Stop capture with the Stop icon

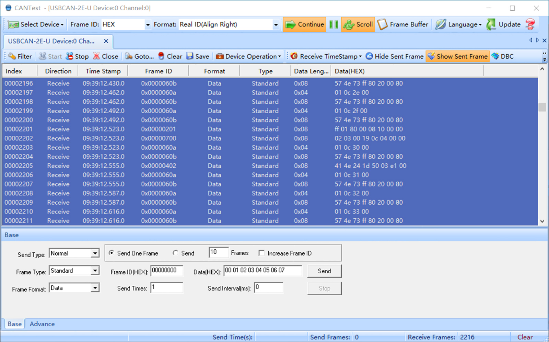coord(70,56)
